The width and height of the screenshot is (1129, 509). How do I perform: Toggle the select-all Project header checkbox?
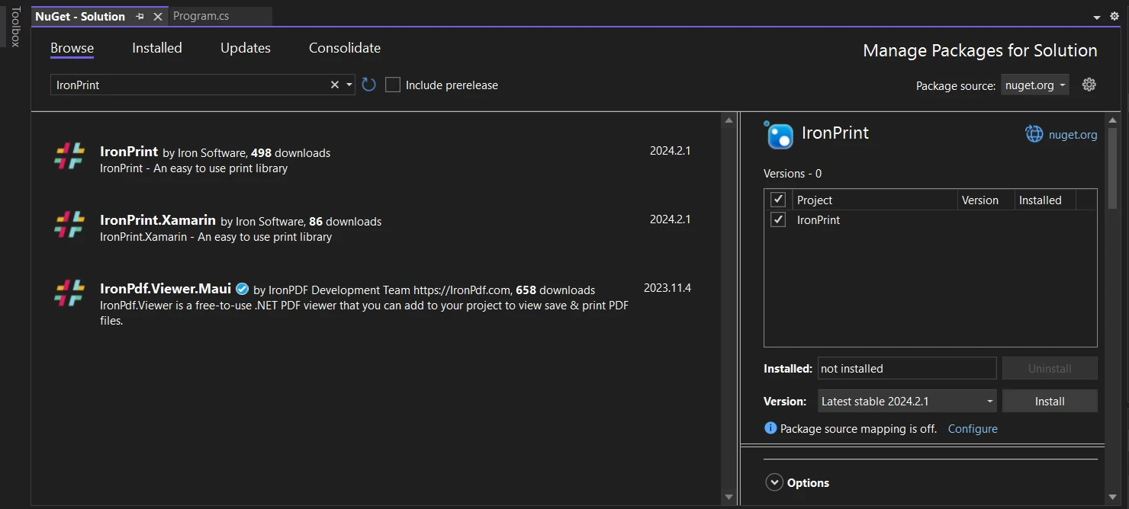778,200
